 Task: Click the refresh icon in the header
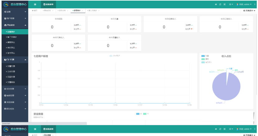coord(220,4)
